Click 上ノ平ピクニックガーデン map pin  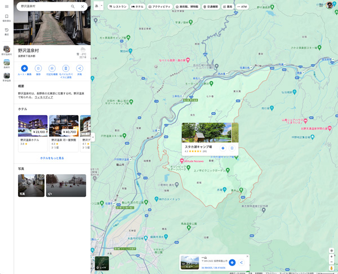[x=228, y=170]
